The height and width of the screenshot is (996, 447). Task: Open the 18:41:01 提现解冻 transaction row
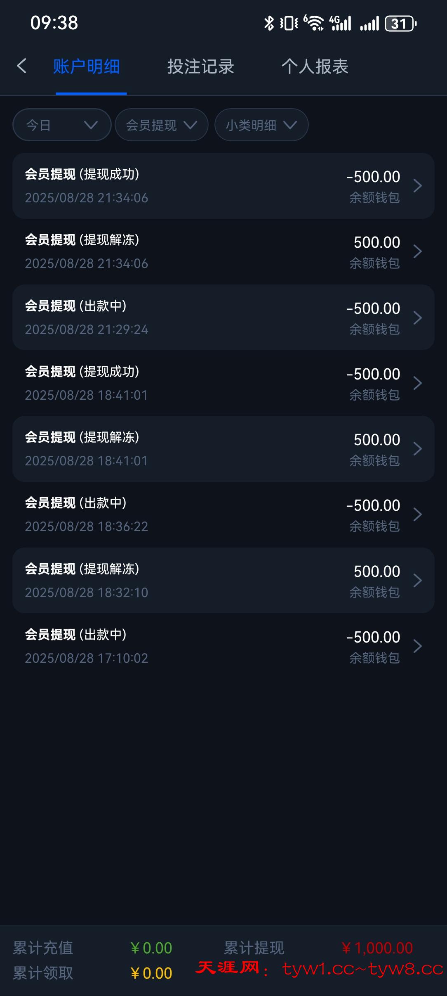pos(223,449)
